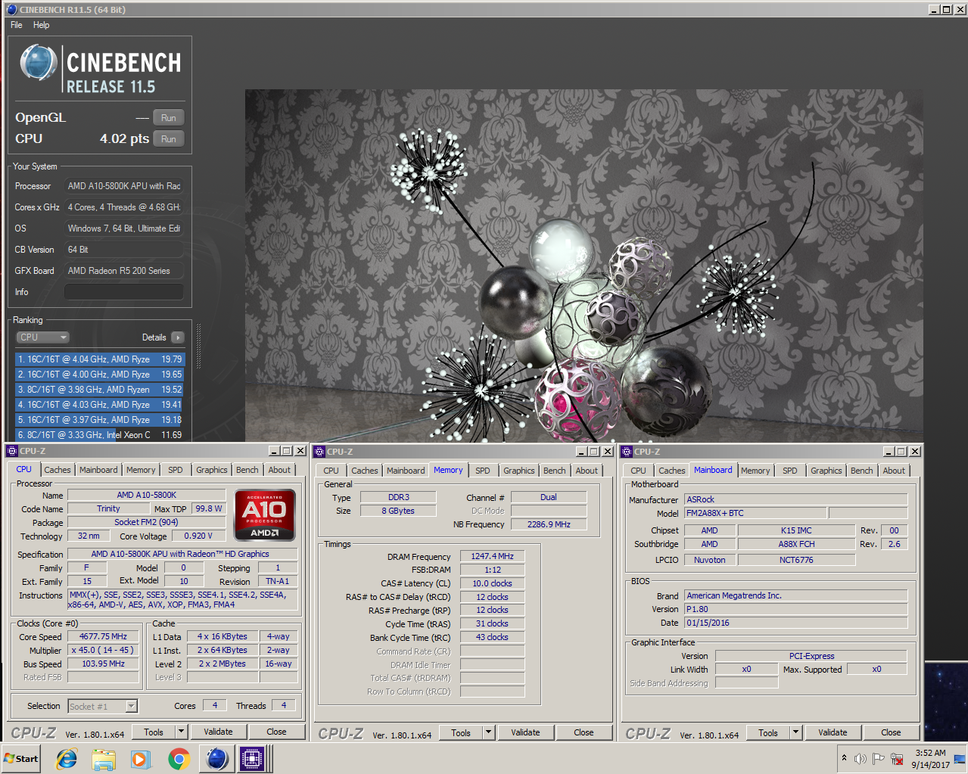The image size is (968, 774).
Task: Click Cinebench title bar icon
Action: pyautogui.click(x=11, y=10)
